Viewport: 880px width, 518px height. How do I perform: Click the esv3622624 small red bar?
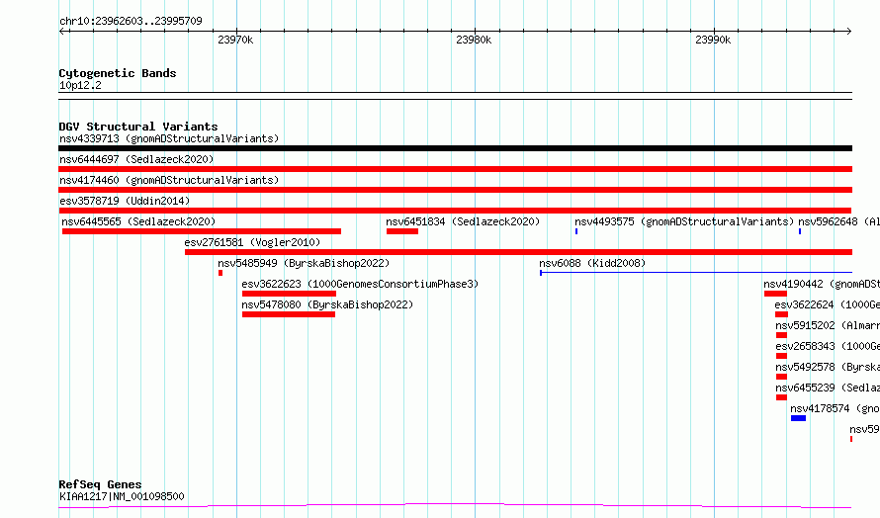tap(782, 314)
